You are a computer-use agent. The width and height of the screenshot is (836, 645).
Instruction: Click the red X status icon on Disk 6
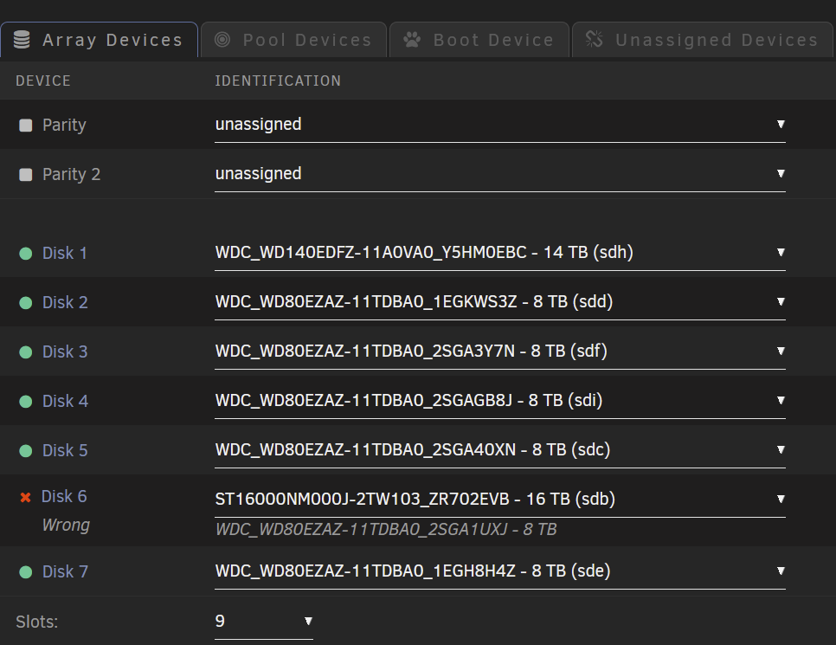click(x=25, y=497)
